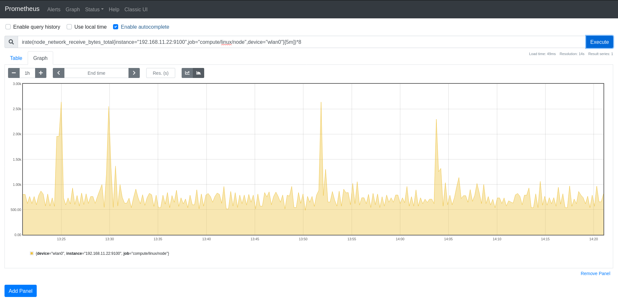The height and width of the screenshot is (306, 618).
Task: Click the 'Load time: 49ms' text
Action: tap(542, 54)
